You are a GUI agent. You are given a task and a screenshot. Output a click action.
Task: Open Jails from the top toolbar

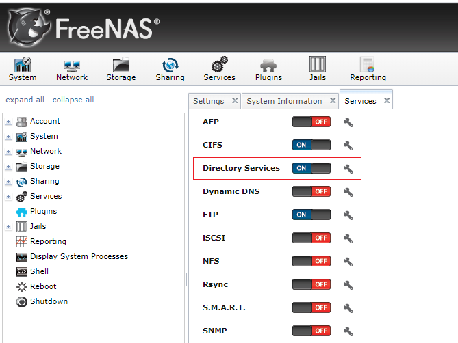tap(318, 69)
